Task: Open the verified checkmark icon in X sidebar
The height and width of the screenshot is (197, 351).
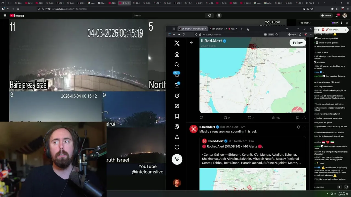Action: (x=177, y=106)
